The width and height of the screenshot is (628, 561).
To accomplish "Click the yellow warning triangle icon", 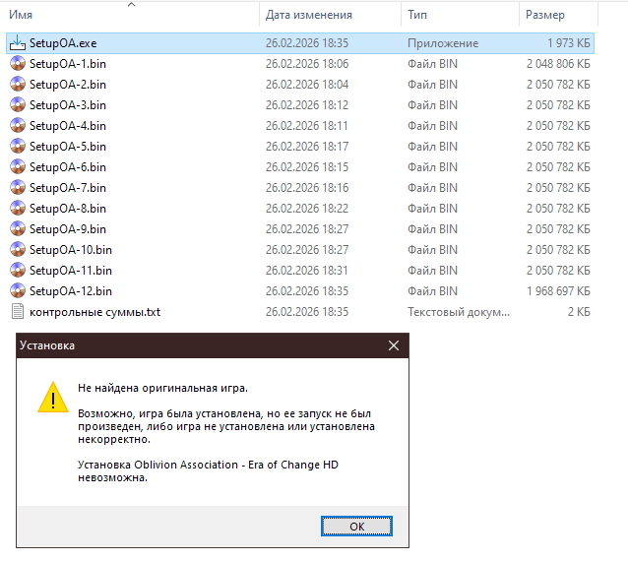I will tap(53, 398).
